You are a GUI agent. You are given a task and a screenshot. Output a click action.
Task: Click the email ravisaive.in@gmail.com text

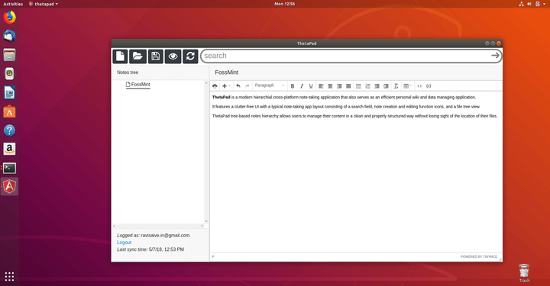(165, 235)
